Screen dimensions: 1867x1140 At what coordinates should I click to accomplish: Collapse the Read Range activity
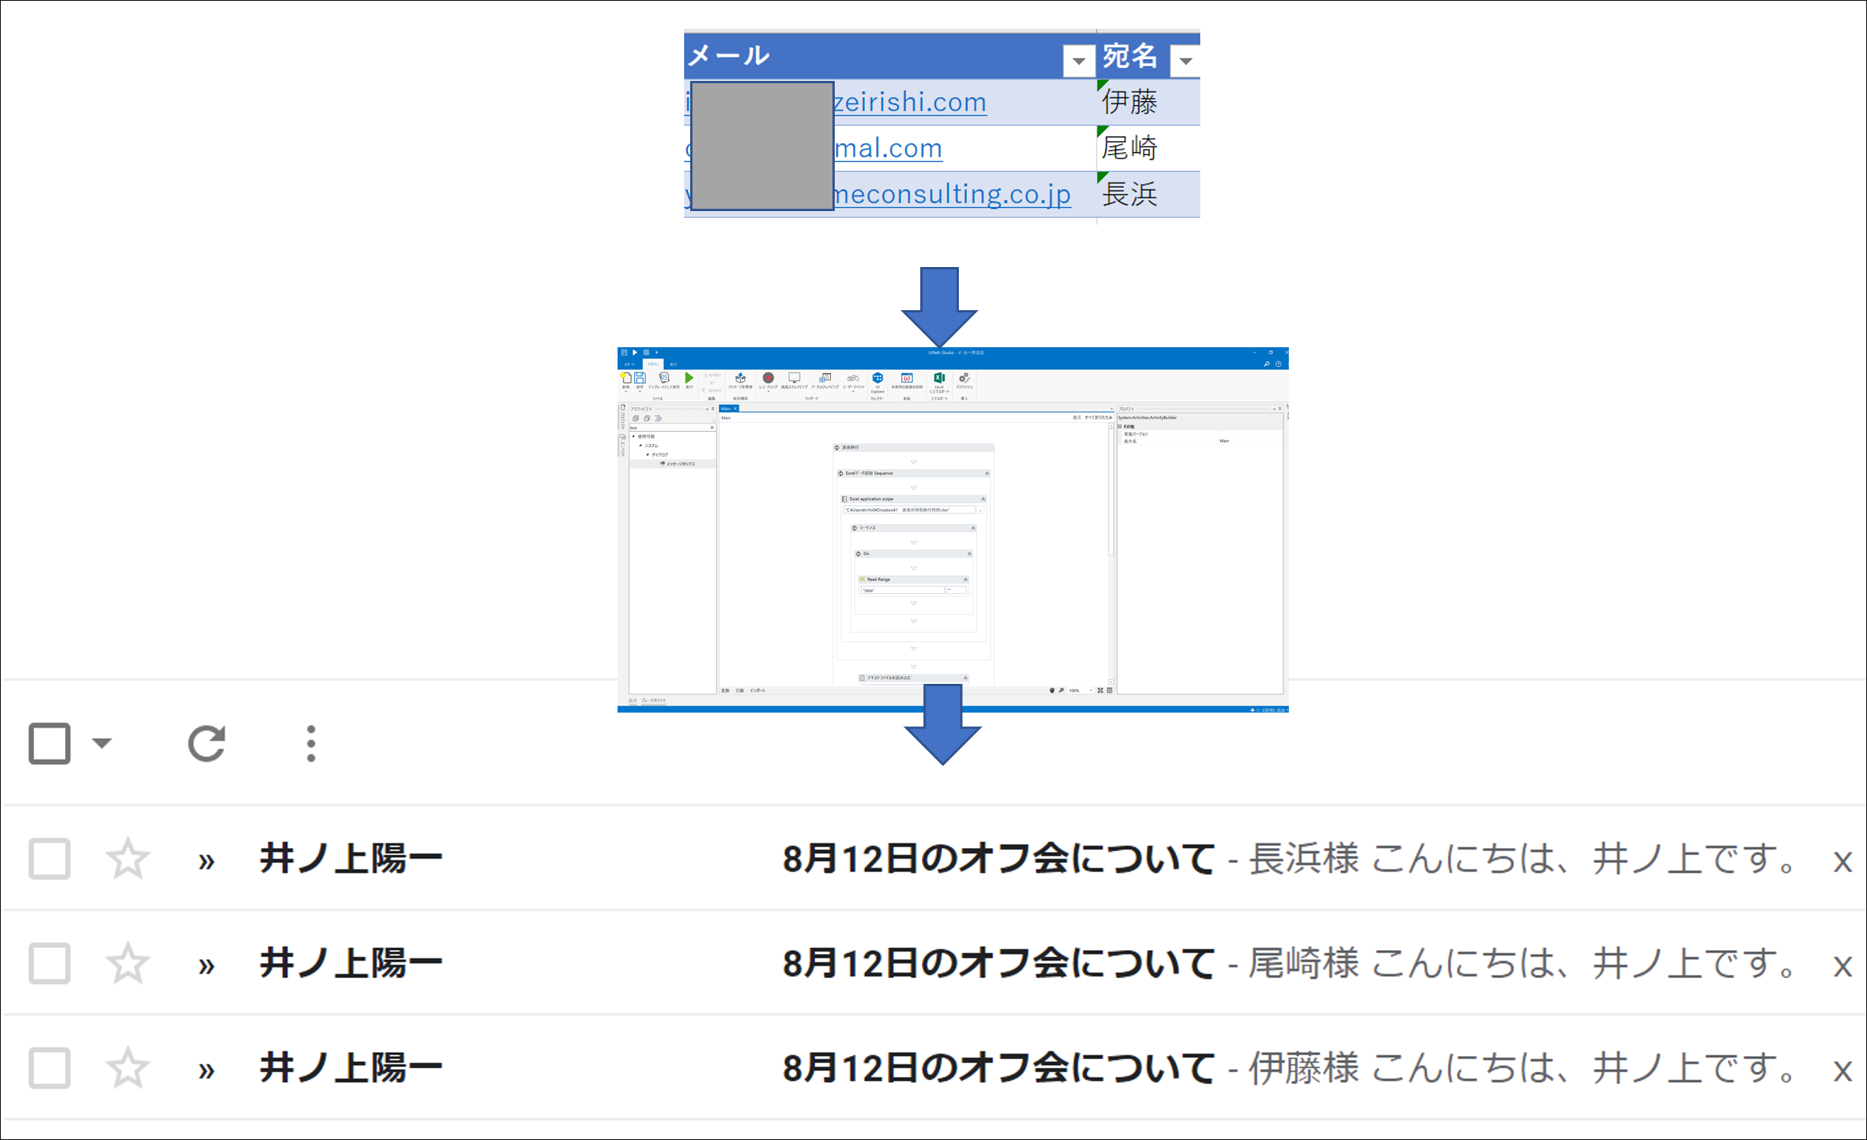coord(966,579)
